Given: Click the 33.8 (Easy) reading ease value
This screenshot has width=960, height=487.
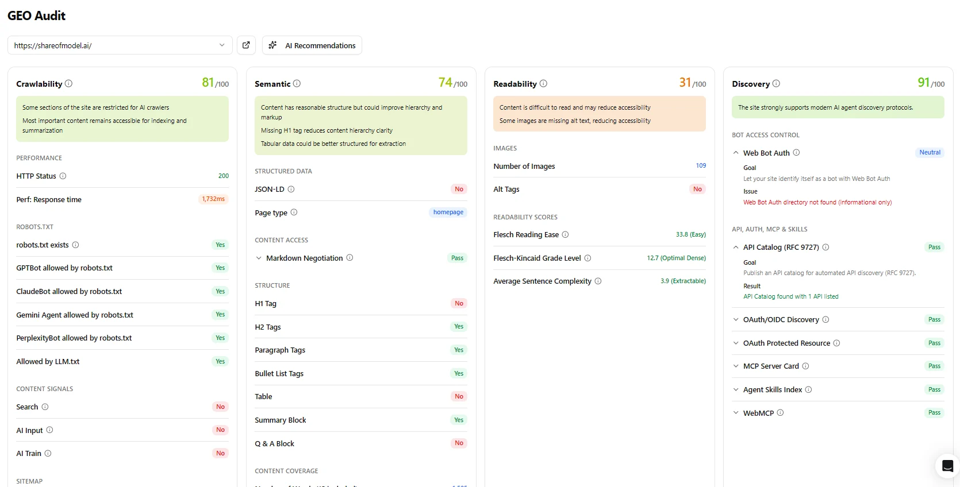Looking at the screenshot, I should tap(690, 235).
